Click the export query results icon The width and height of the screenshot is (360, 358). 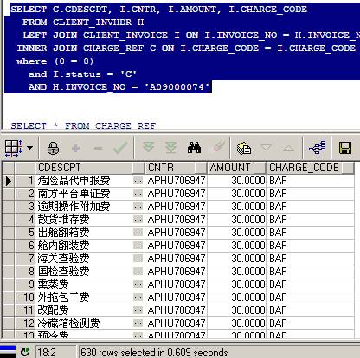[244, 148]
